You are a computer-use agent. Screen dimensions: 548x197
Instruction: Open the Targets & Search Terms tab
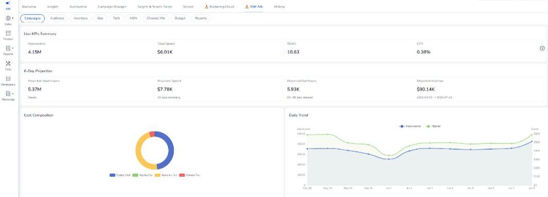(155, 7)
